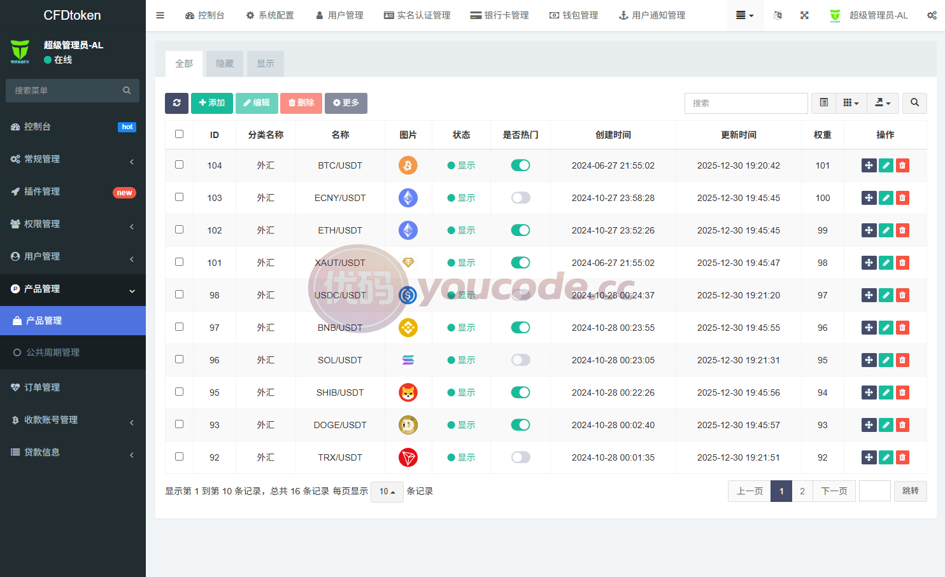
Task: Open the export data dropdown
Action: (883, 103)
